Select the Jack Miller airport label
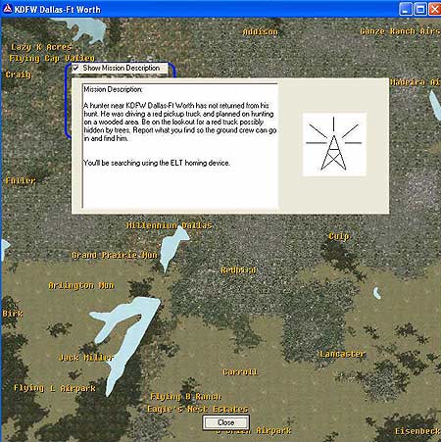 (86, 358)
